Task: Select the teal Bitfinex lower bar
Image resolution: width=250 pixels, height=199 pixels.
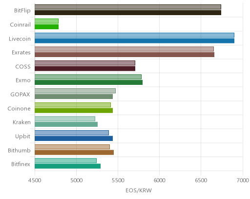Action: tap(67, 166)
